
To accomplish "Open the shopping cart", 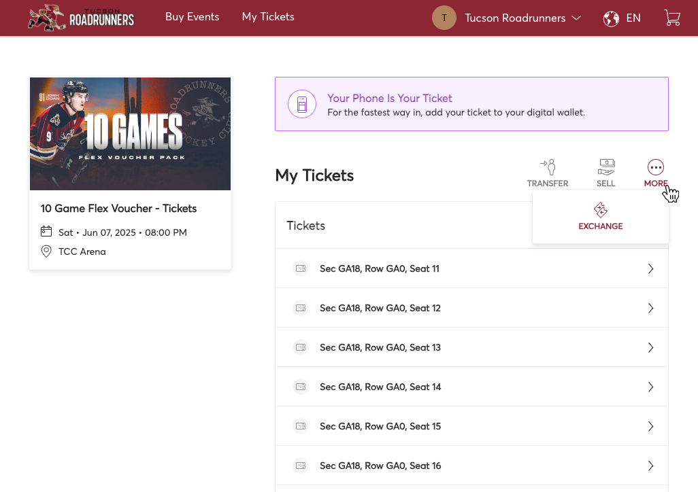I will pyautogui.click(x=672, y=18).
